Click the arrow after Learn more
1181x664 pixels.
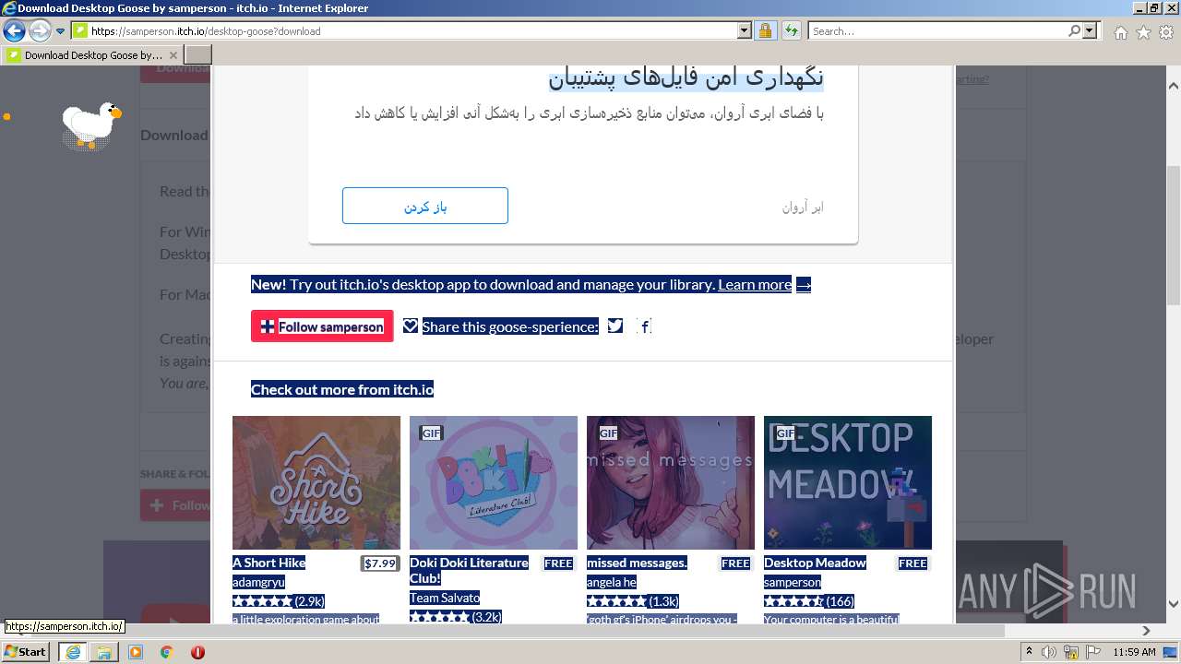[804, 285]
